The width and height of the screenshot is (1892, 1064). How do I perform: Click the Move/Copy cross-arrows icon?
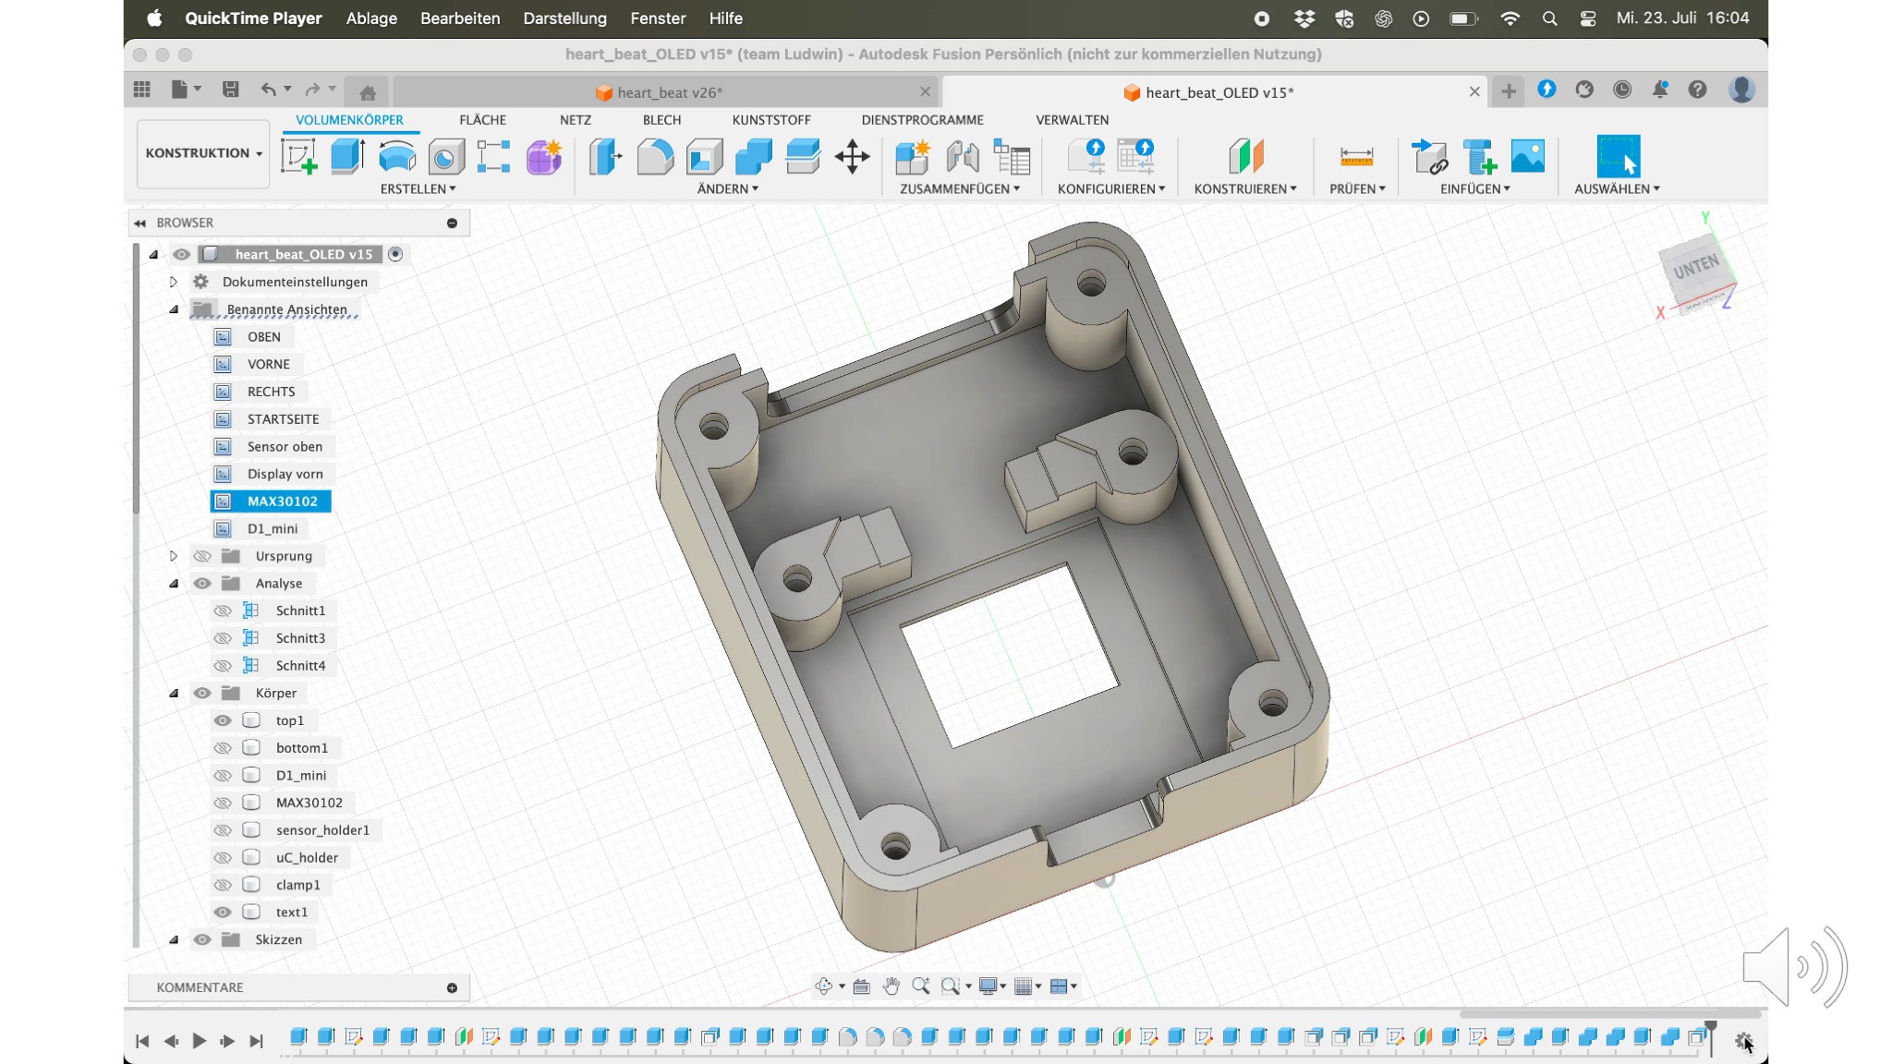click(852, 156)
